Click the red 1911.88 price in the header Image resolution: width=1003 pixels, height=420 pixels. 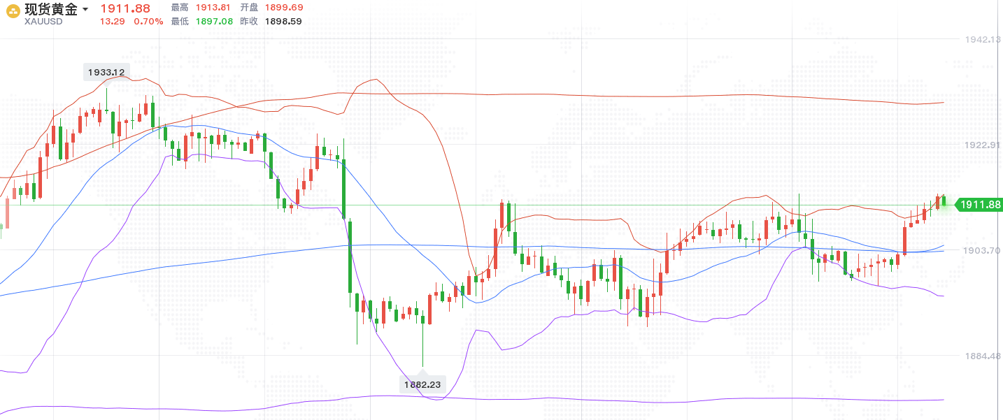pos(125,8)
